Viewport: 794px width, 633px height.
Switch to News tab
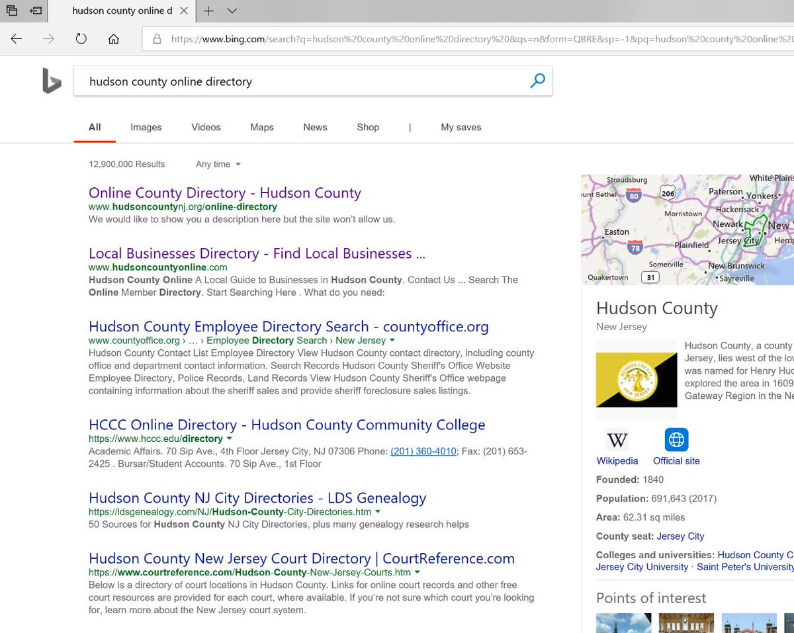coord(315,127)
